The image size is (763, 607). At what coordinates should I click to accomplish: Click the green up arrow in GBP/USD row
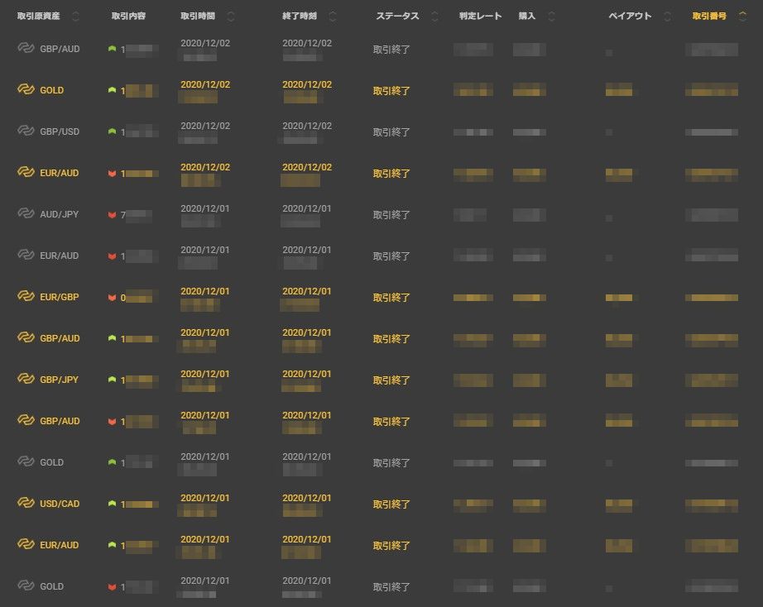coord(112,131)
